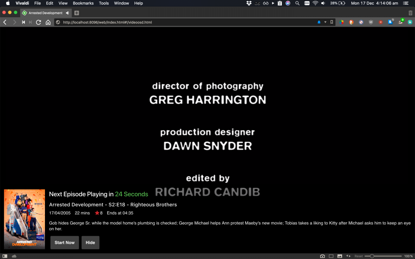Open Spotlight search
This screenshot has width=415, height=259.
(x=297, y=3)
